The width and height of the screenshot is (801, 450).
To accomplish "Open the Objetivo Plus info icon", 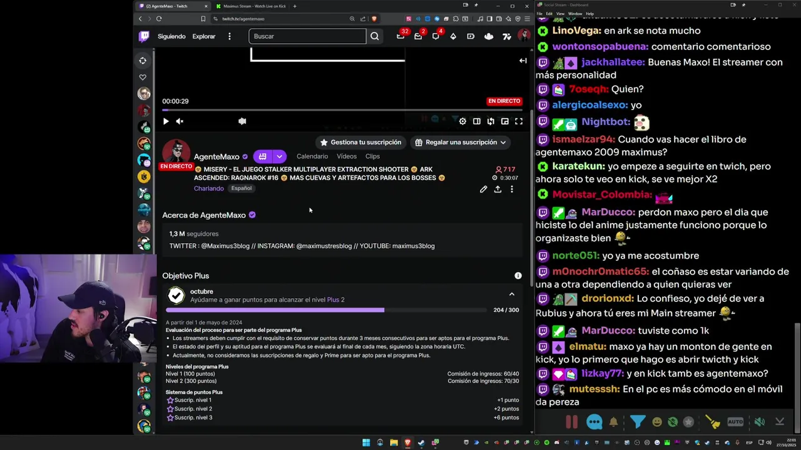I will [518, 276].
